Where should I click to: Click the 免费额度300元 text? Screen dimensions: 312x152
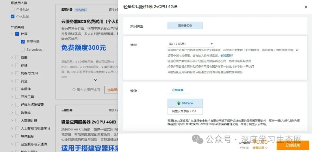[83, 48]
